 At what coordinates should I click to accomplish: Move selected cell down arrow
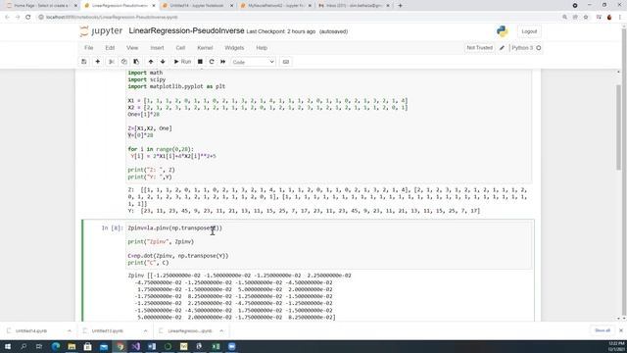pos(163,62)
